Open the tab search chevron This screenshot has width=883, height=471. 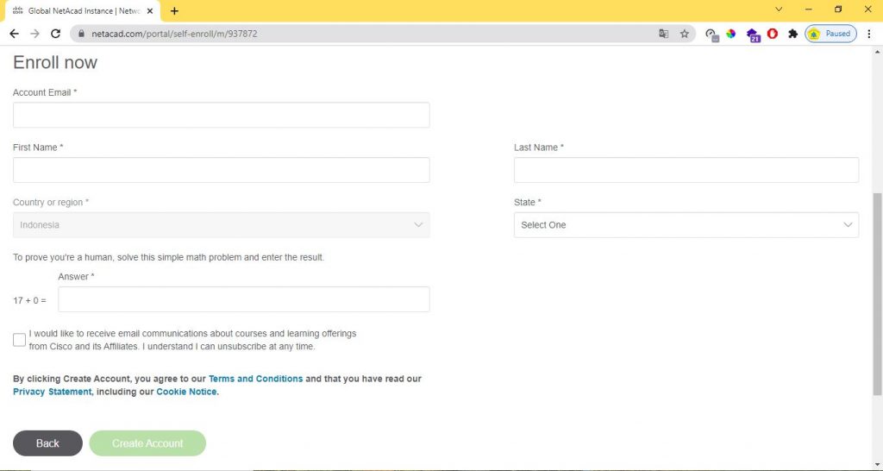coord(779,9)
